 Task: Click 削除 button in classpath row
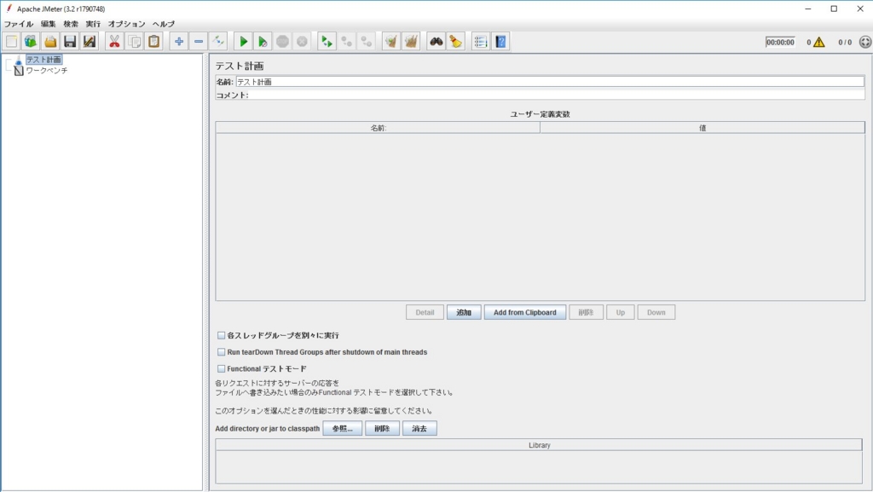point(382,429)
